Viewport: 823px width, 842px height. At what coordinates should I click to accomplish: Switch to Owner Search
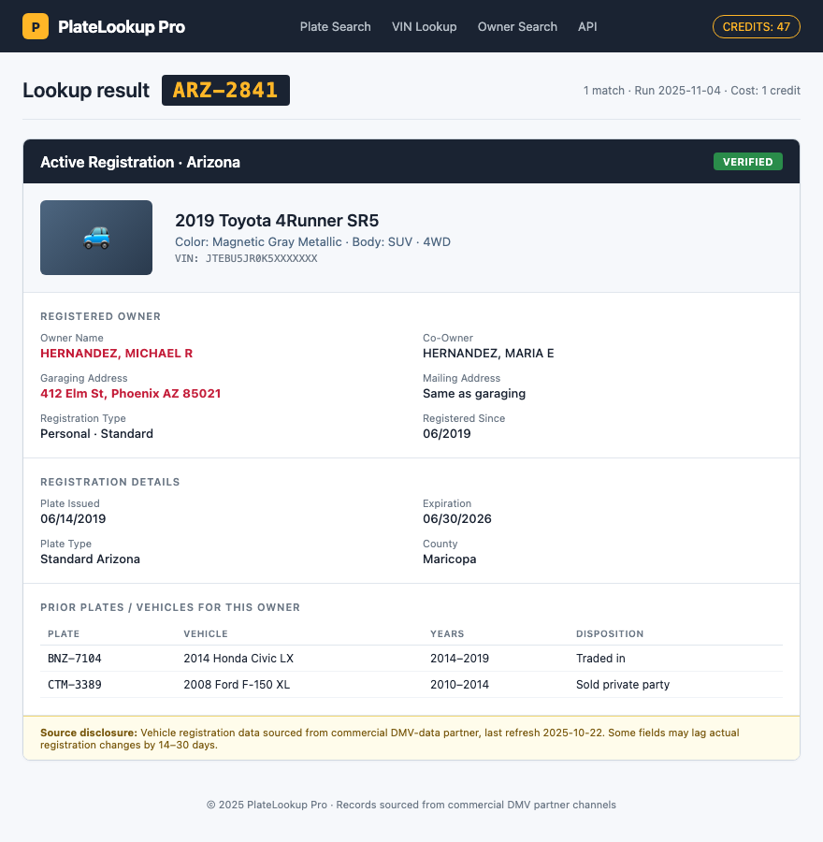pos(517,26)
